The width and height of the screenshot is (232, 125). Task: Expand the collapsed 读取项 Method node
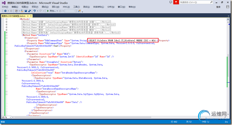(x=6, y=25)
